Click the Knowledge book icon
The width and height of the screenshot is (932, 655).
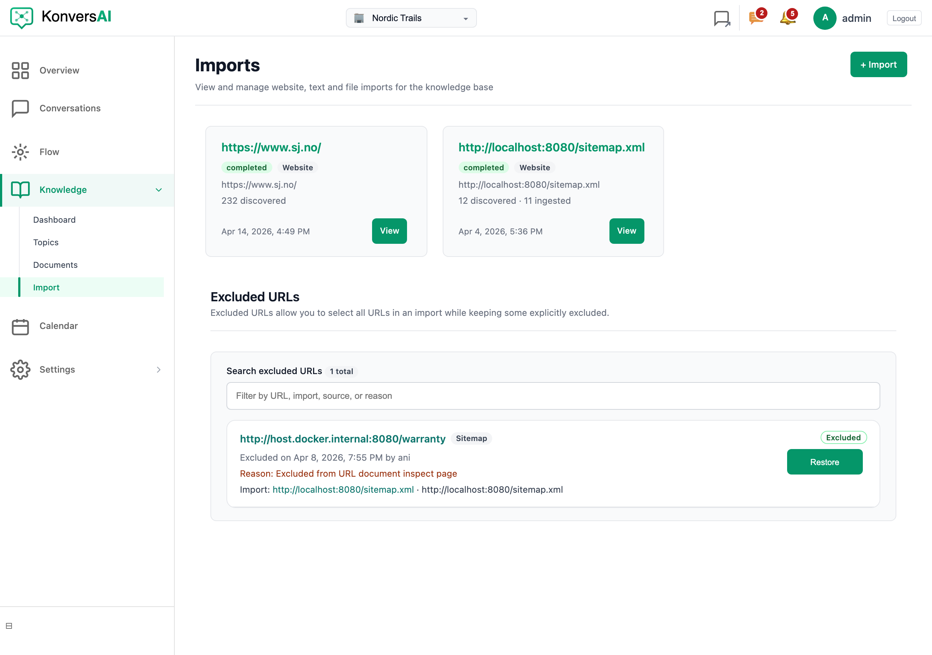pos(20,190)
